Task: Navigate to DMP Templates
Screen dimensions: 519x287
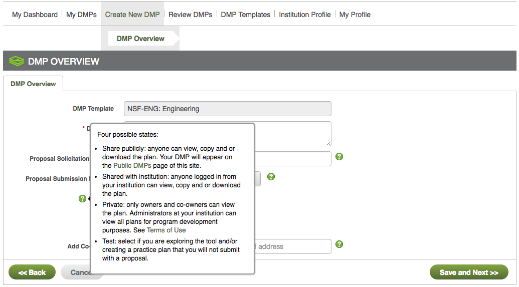Action: point(245,15)
